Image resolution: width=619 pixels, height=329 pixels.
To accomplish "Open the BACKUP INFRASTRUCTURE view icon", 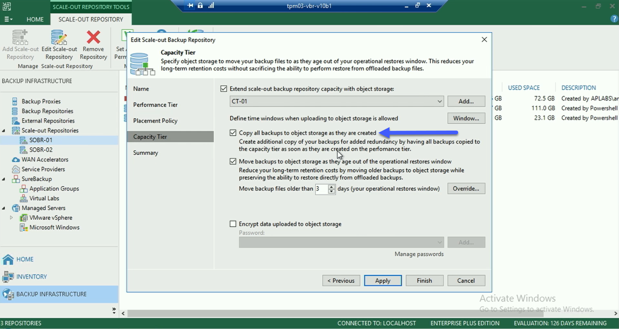I will (x=8, y=294).
